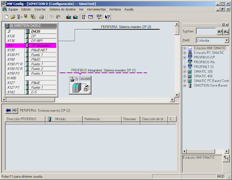Viewport: 232px width, 180px height.
Task: Click the station view vertical scrollbar down arrow
Action: point(177,95)
